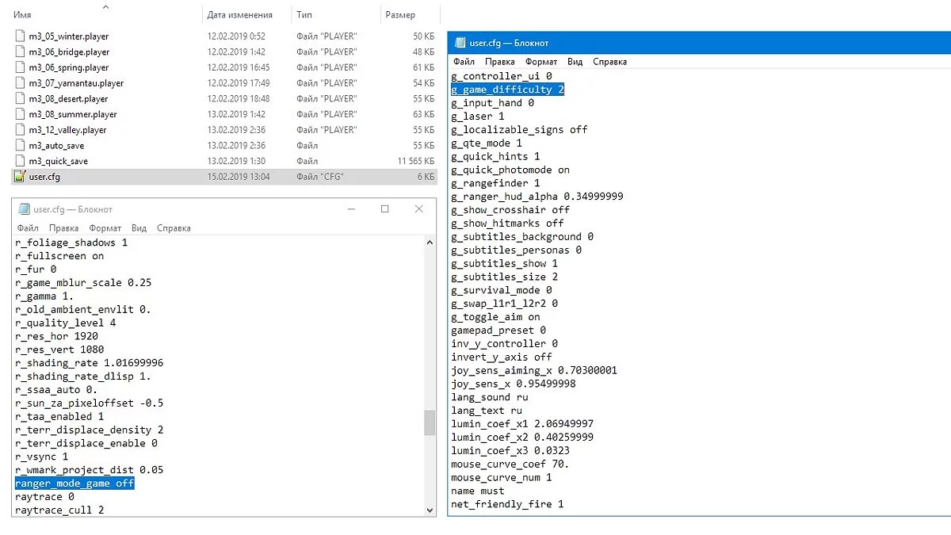This screenshot has width=951, height=535.
Task: Sort files by the Дата изменения column header
Action: click(239, 15)
